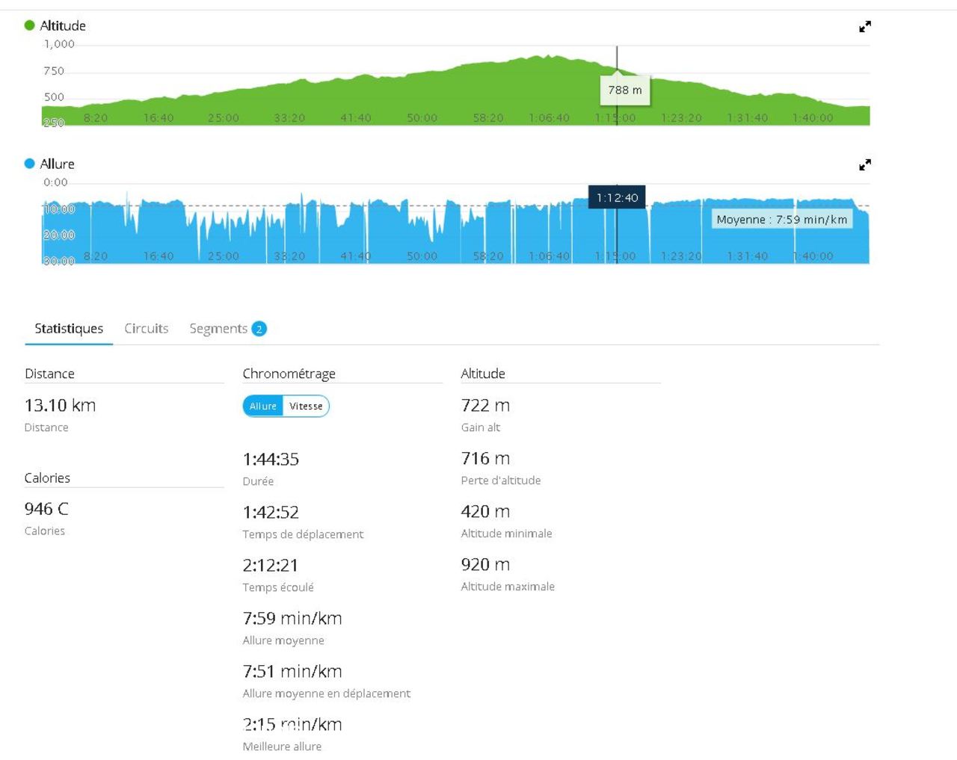Expand the Allure chart to fullscreen

click(865, 164)
